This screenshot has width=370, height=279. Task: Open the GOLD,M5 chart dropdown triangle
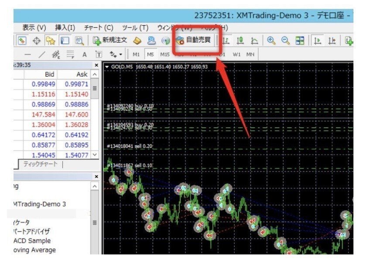click(x=107, y=67)
